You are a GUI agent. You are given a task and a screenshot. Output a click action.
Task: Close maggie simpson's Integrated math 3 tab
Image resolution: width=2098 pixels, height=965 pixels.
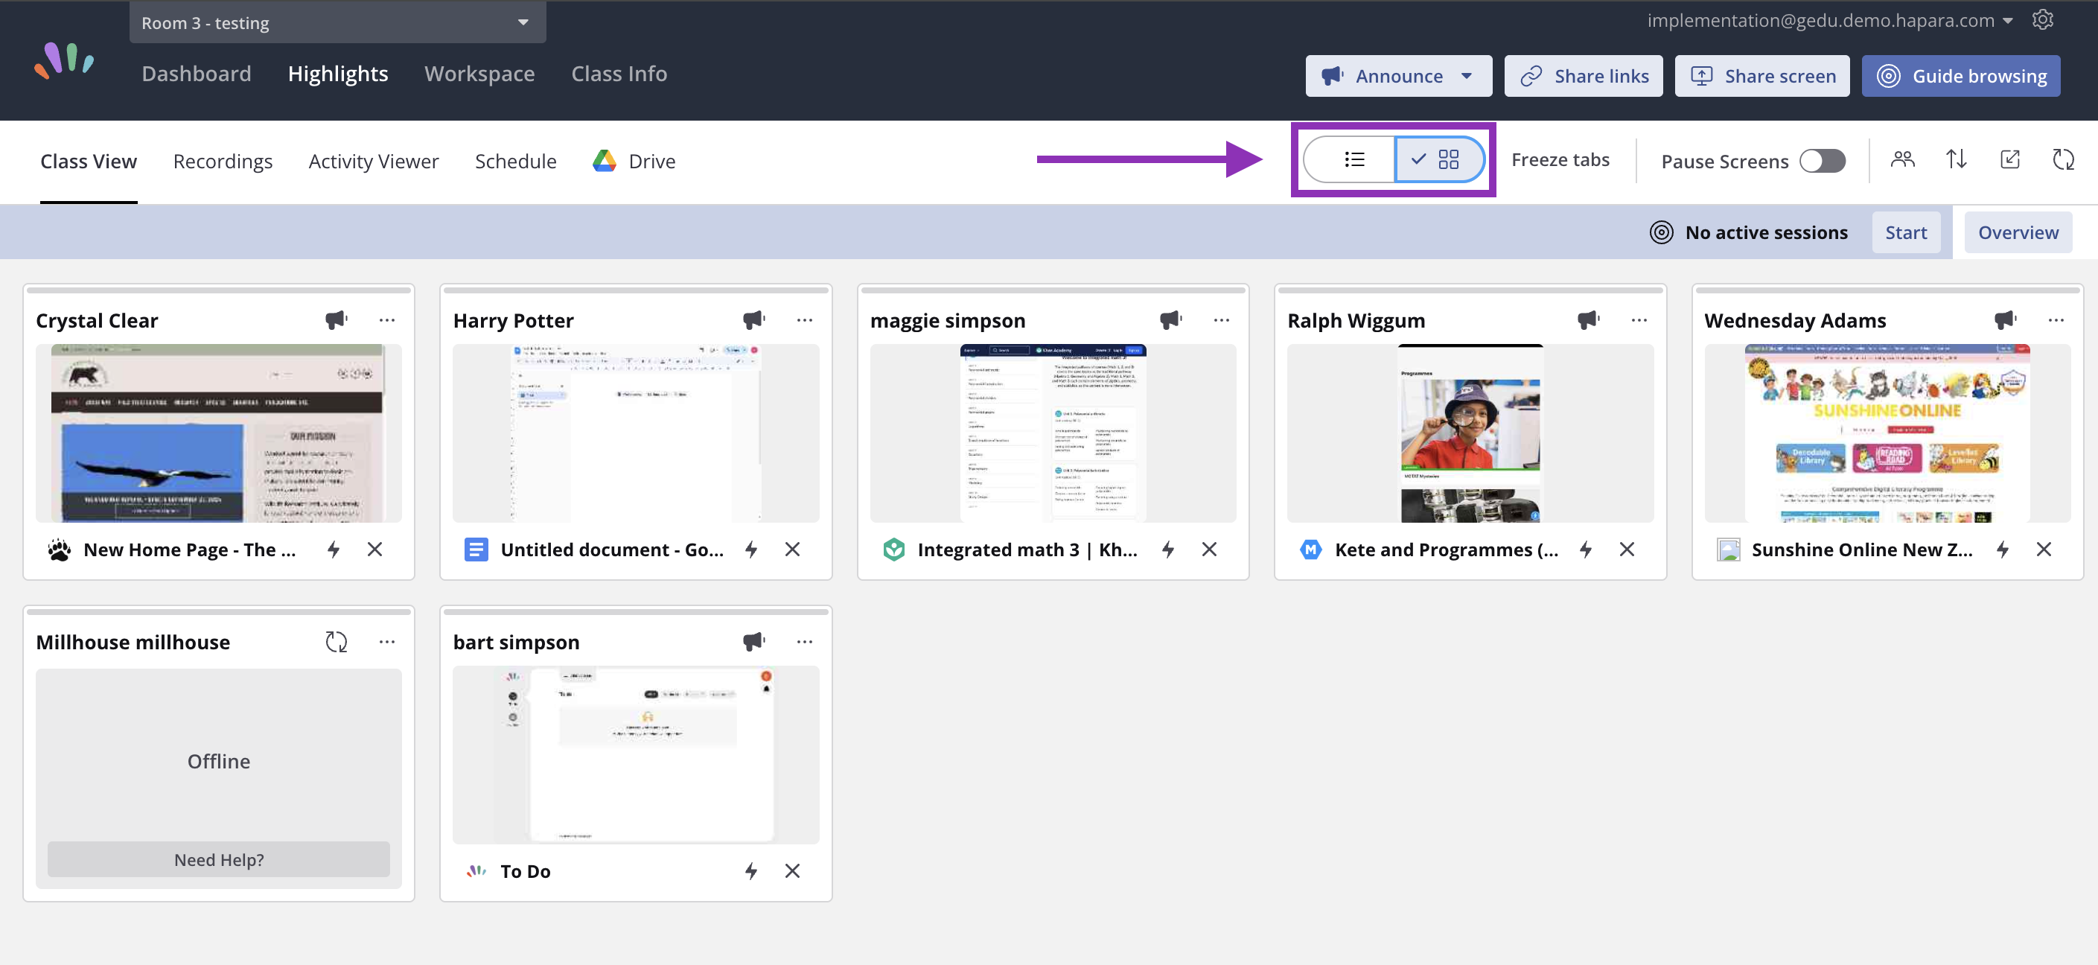click(1210, 550)
